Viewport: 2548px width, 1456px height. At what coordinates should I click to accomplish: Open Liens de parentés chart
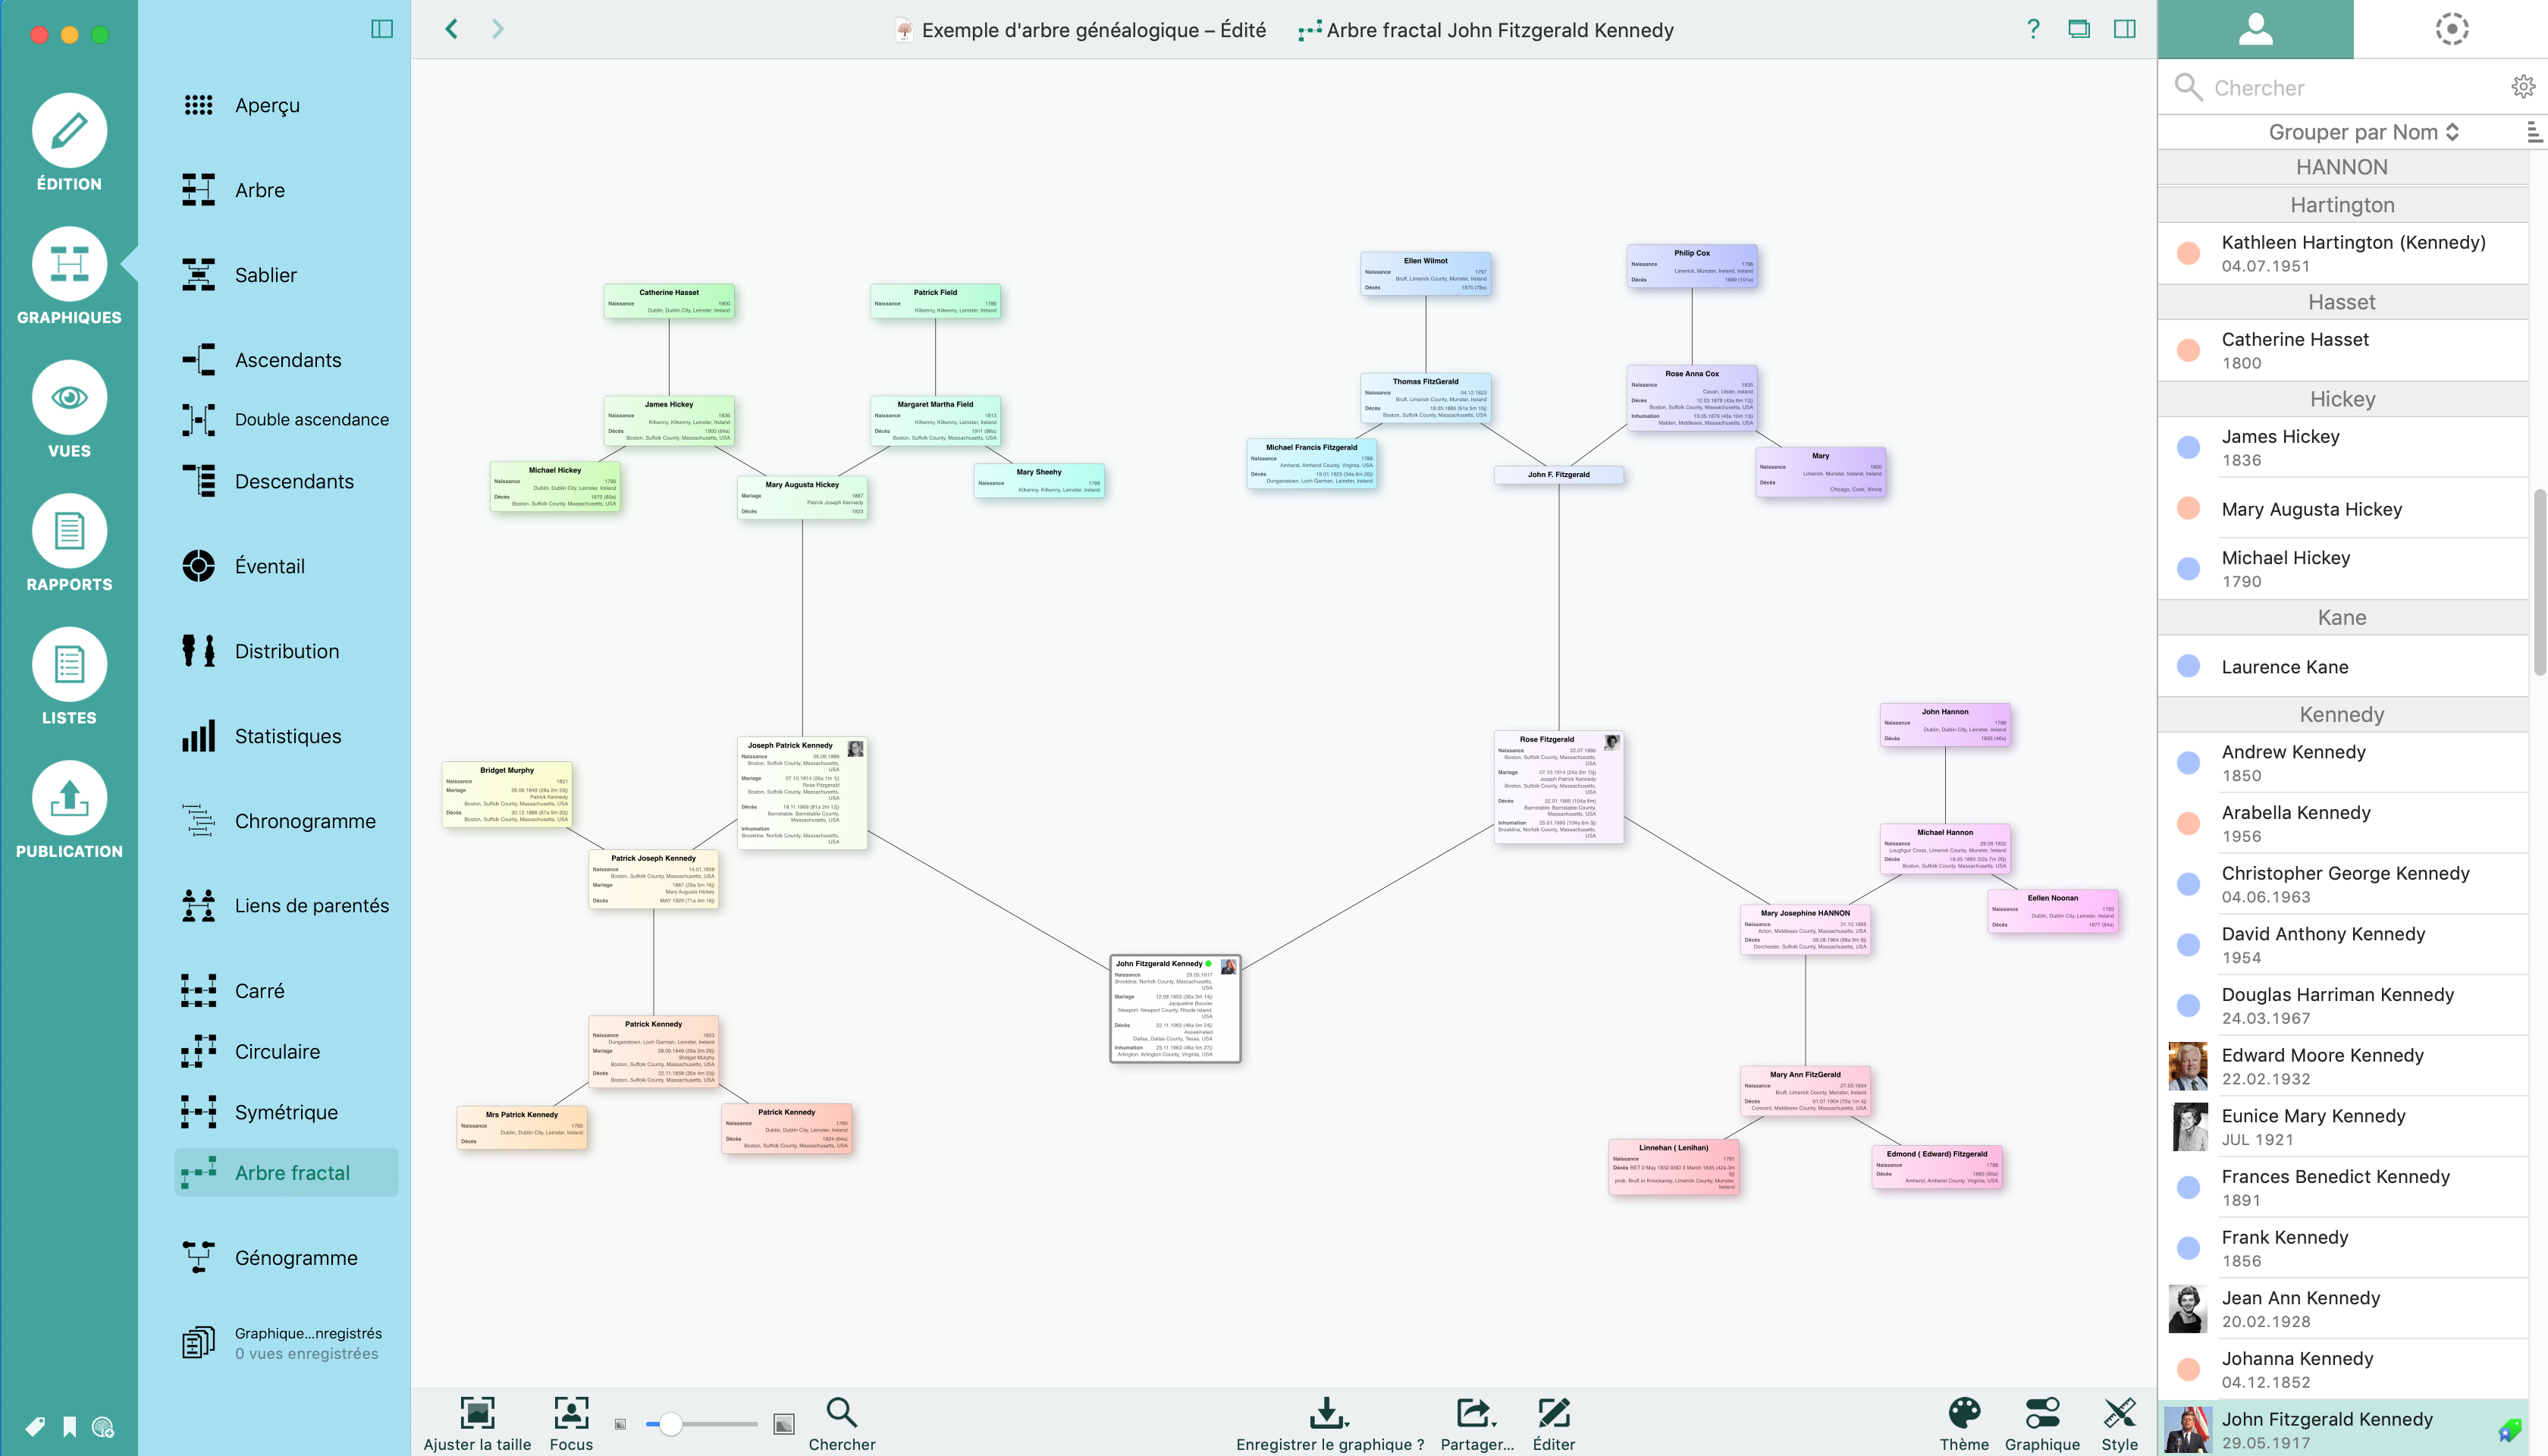click(286, 906)
